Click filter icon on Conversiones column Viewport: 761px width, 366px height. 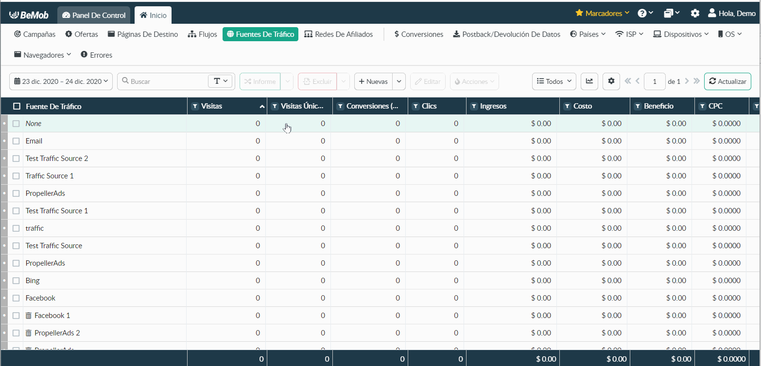coord(340,106)
